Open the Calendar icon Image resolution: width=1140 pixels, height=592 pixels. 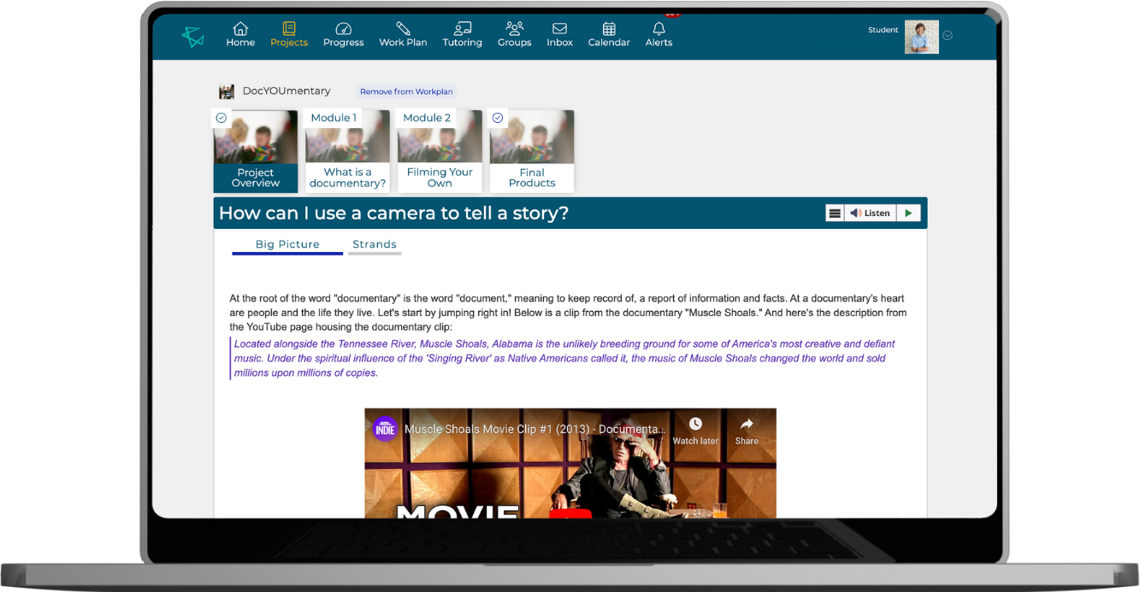(609, 28)
